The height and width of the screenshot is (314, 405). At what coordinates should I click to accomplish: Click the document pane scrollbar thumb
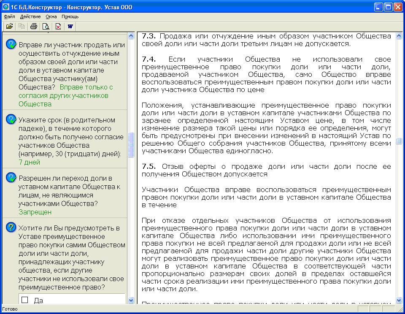point(399,141)
